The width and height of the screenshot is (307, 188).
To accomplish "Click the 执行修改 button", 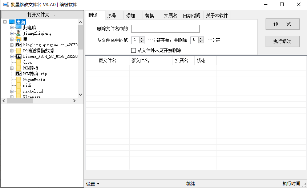I will point(283,41).
